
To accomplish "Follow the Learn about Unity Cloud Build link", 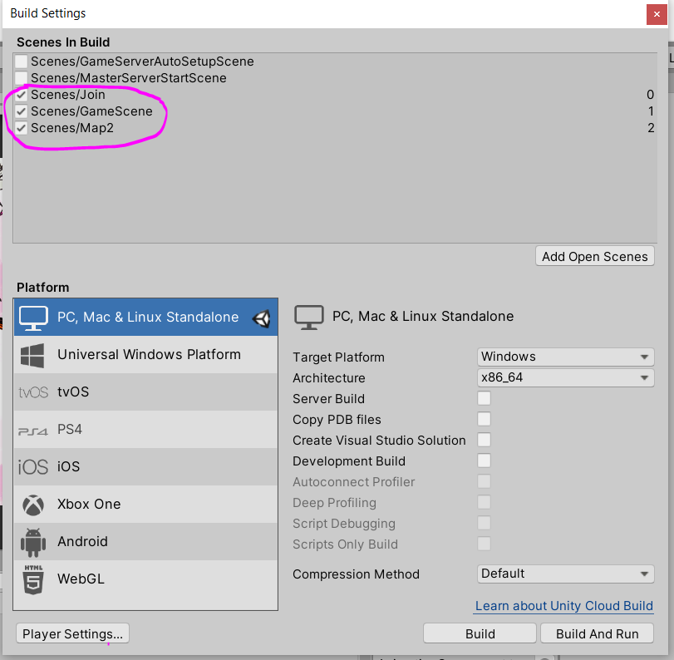I will pos(564,606).
